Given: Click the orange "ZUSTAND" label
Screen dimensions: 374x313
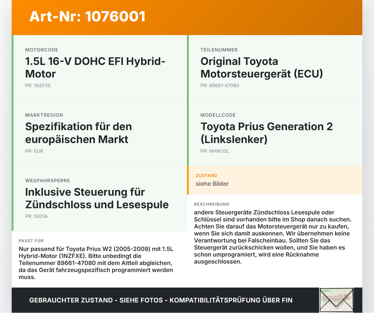Looking at the screenshot, I should tap(207, 176).
